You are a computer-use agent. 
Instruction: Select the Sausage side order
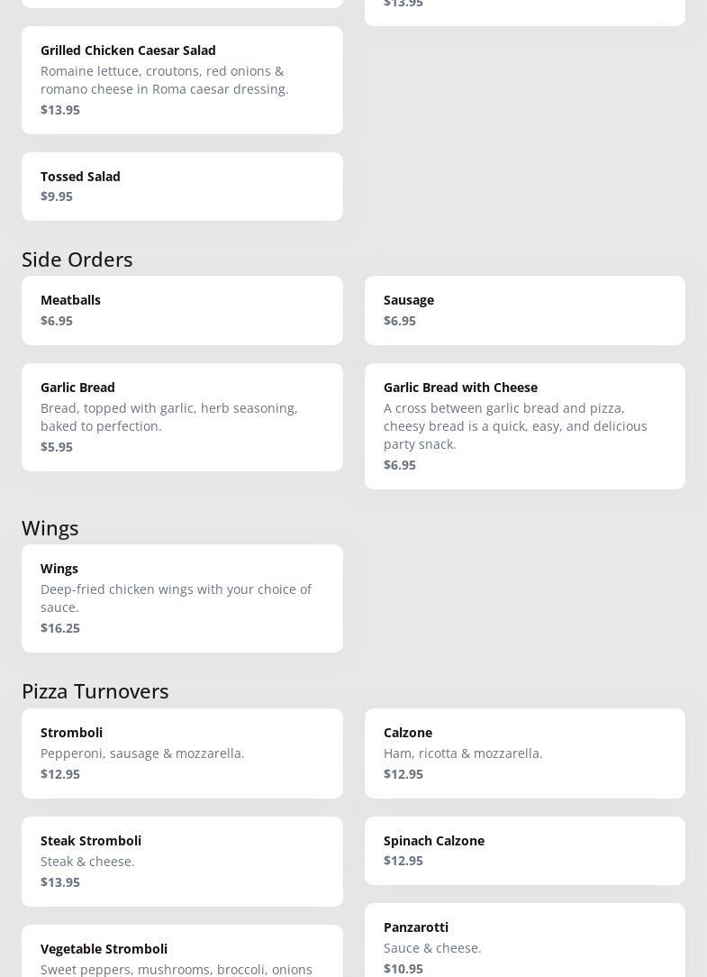point(524,310)
